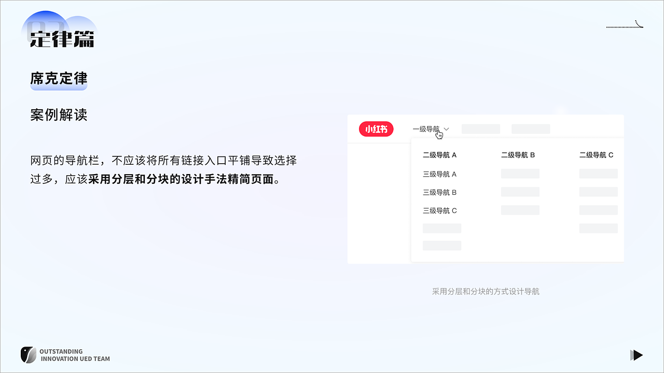Select the red app icon in navigation bar
This screenshot has width=664, height=373.
(376, 129)
